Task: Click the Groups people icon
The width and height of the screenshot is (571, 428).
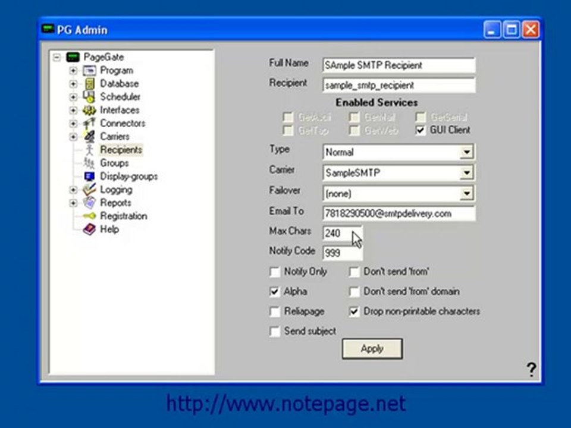Action: tap(89, 163)
